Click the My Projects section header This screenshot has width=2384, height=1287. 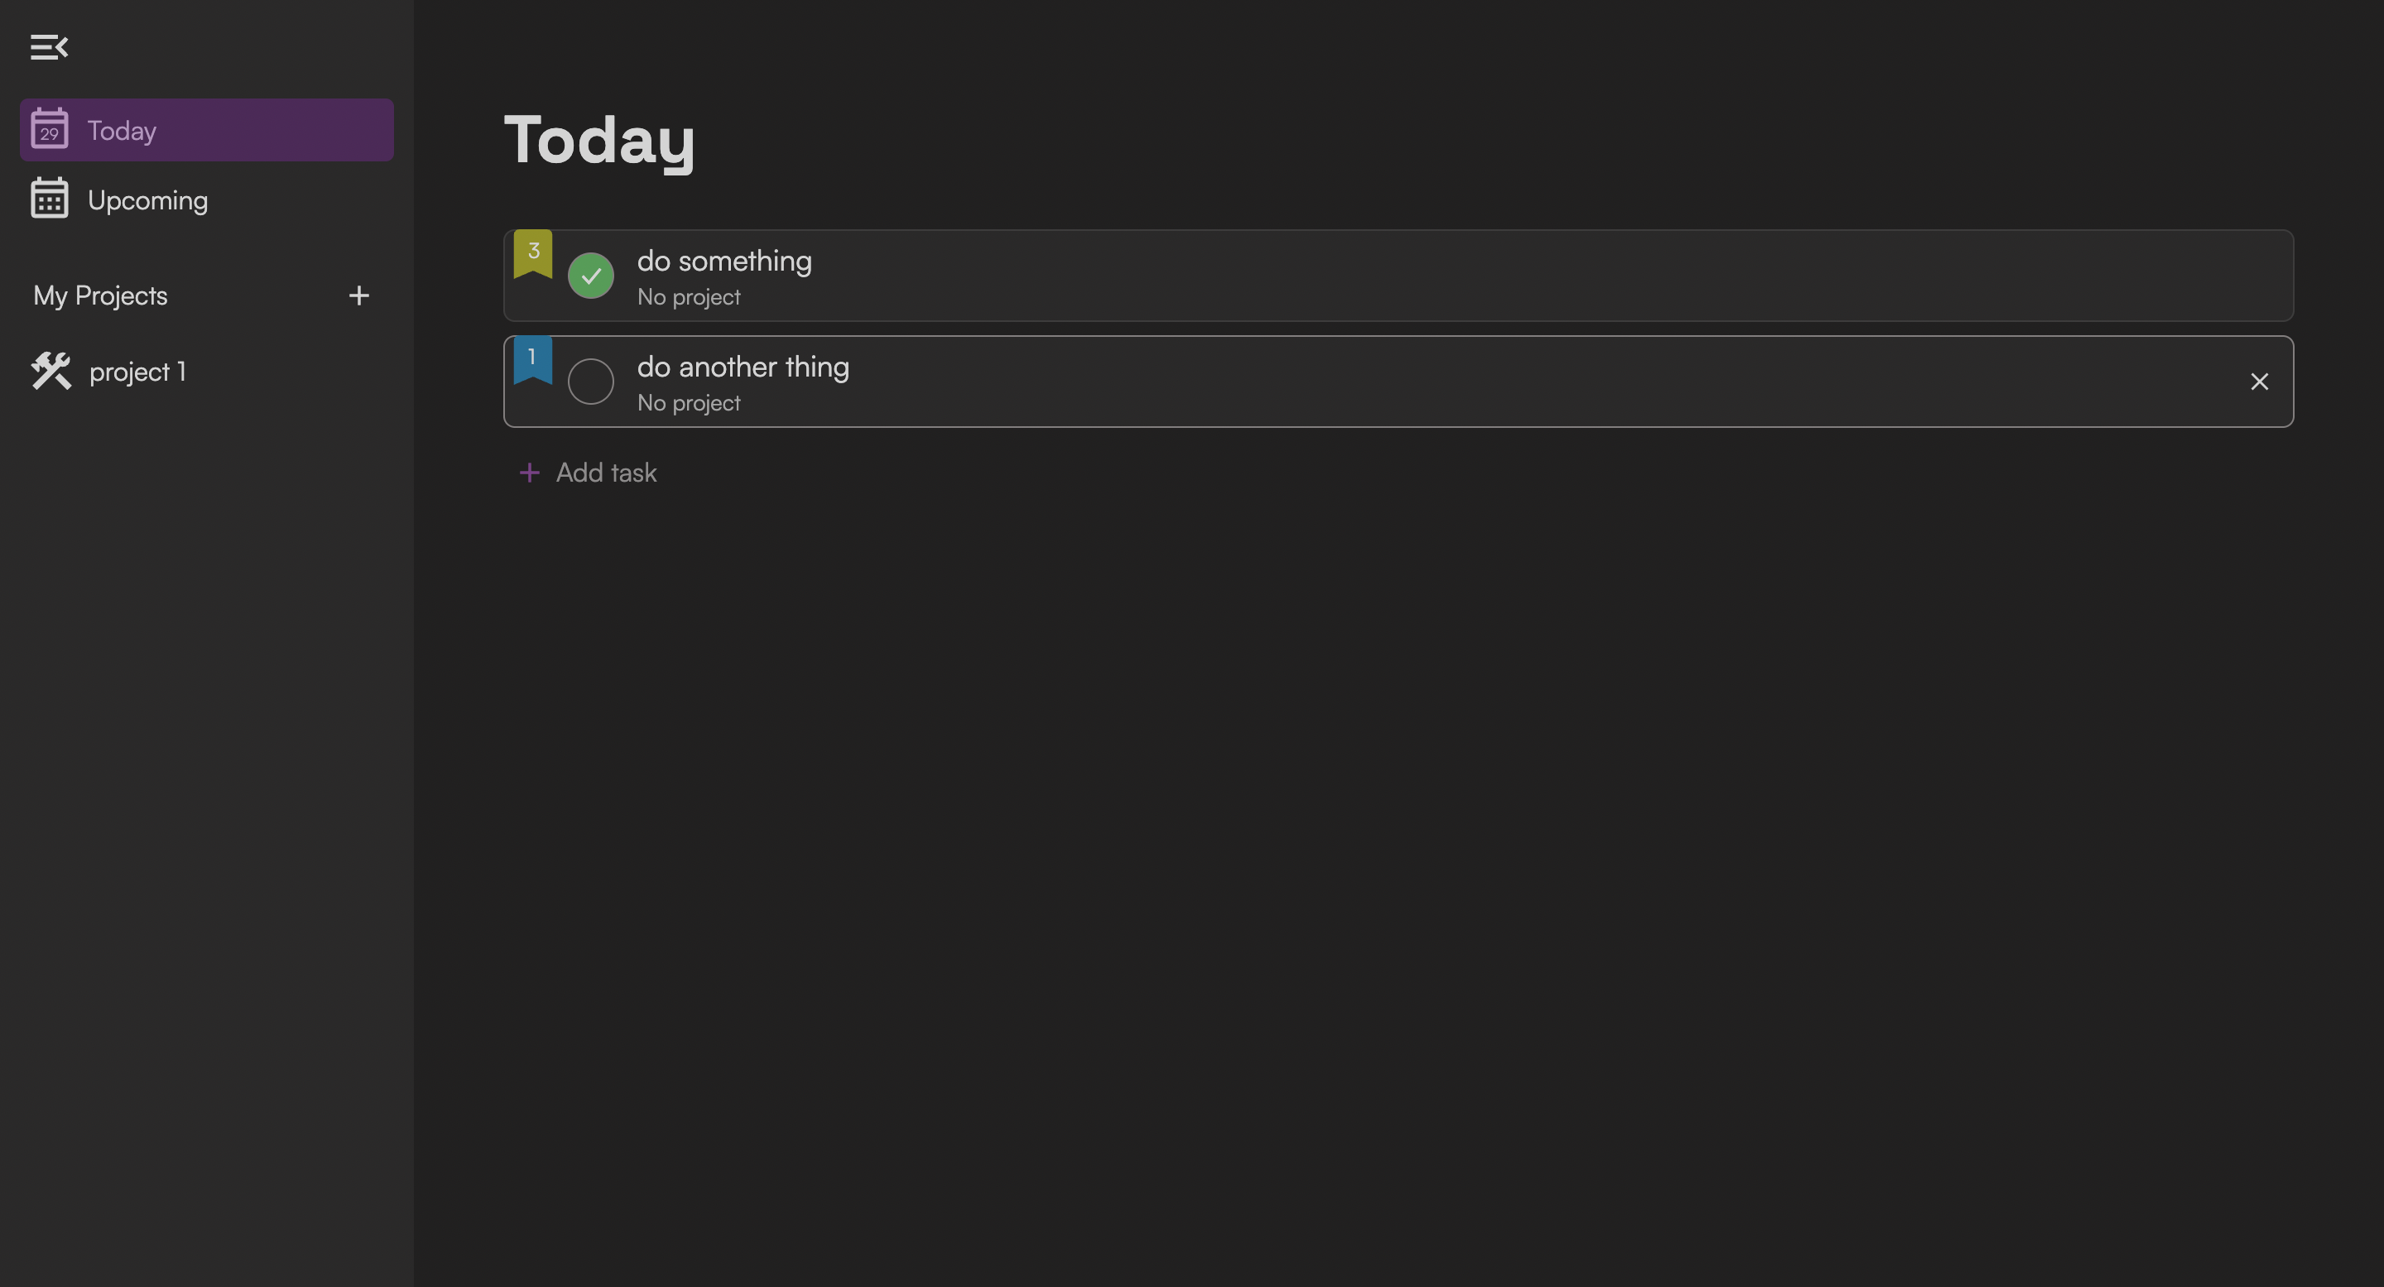coord(100,296)
